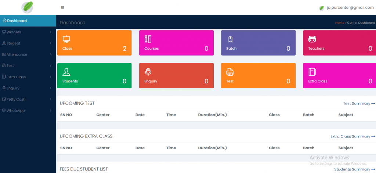Screen dimensions: 376x173
Task: Click the Teachers cat face icon
Action: [x=312, y=39]
